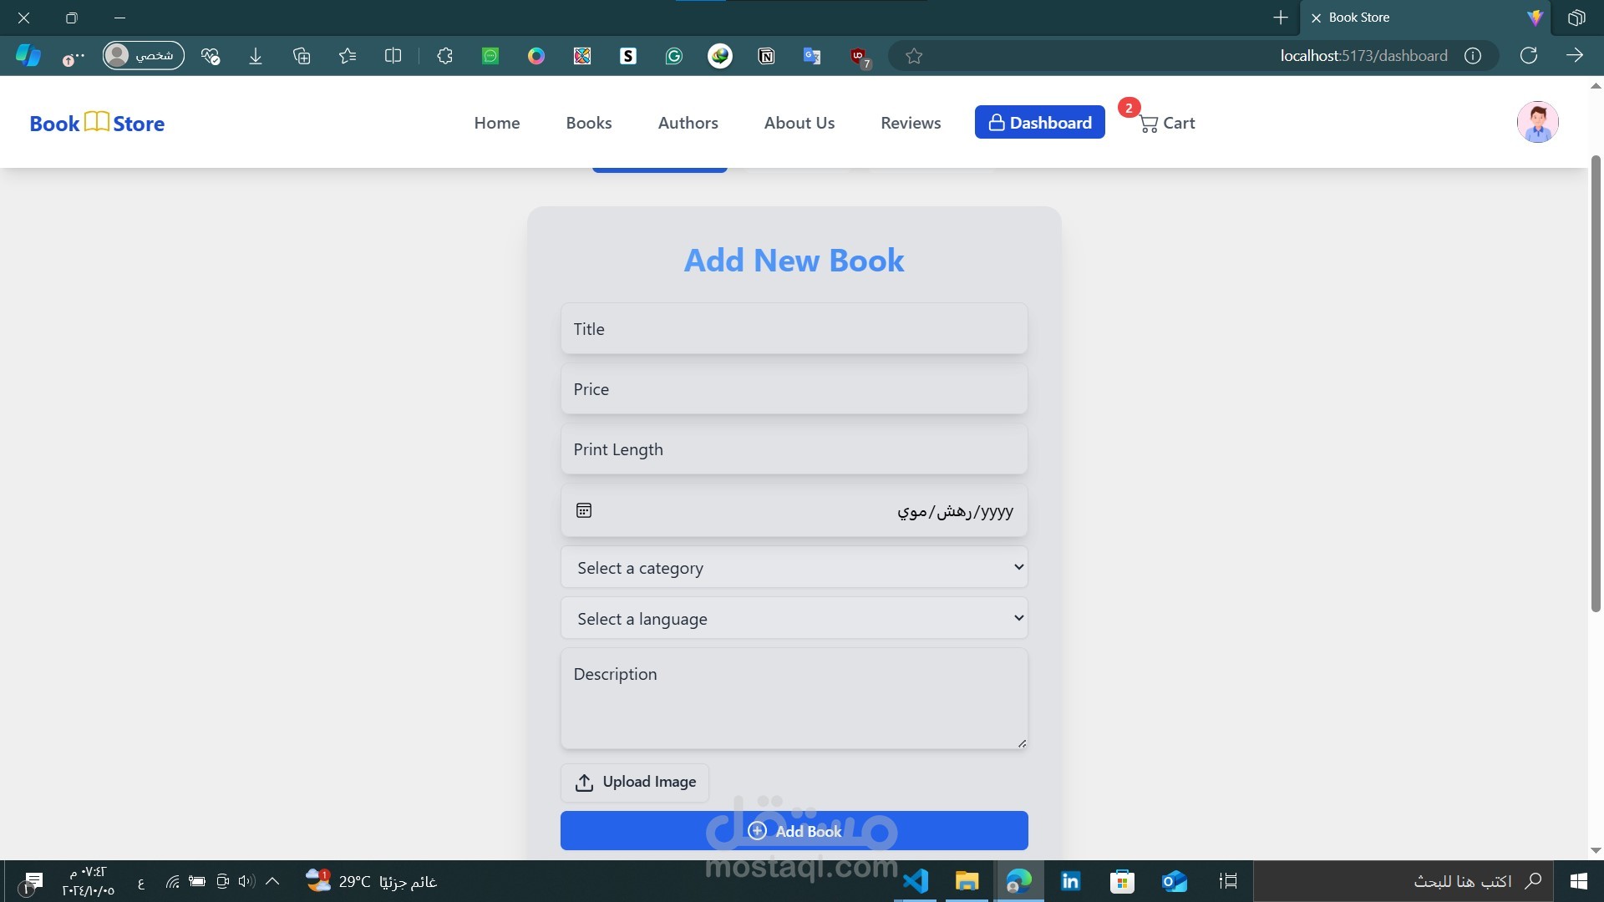Open browser downloads icon
Screen dimensions: 1604x902
click(256, 56)
